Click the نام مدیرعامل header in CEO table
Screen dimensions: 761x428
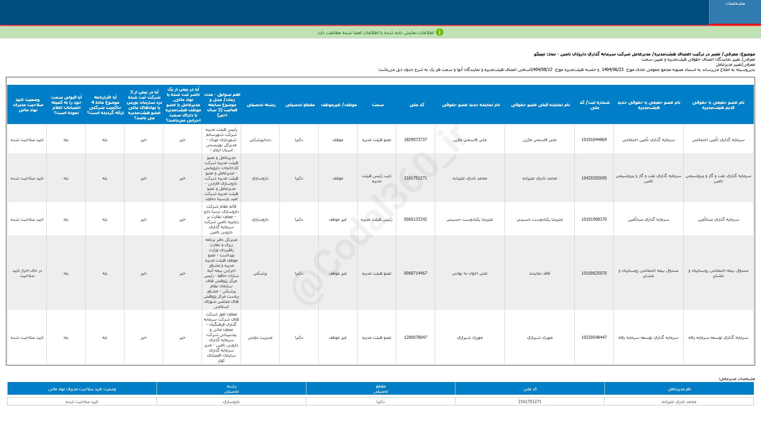pos(679,389)
